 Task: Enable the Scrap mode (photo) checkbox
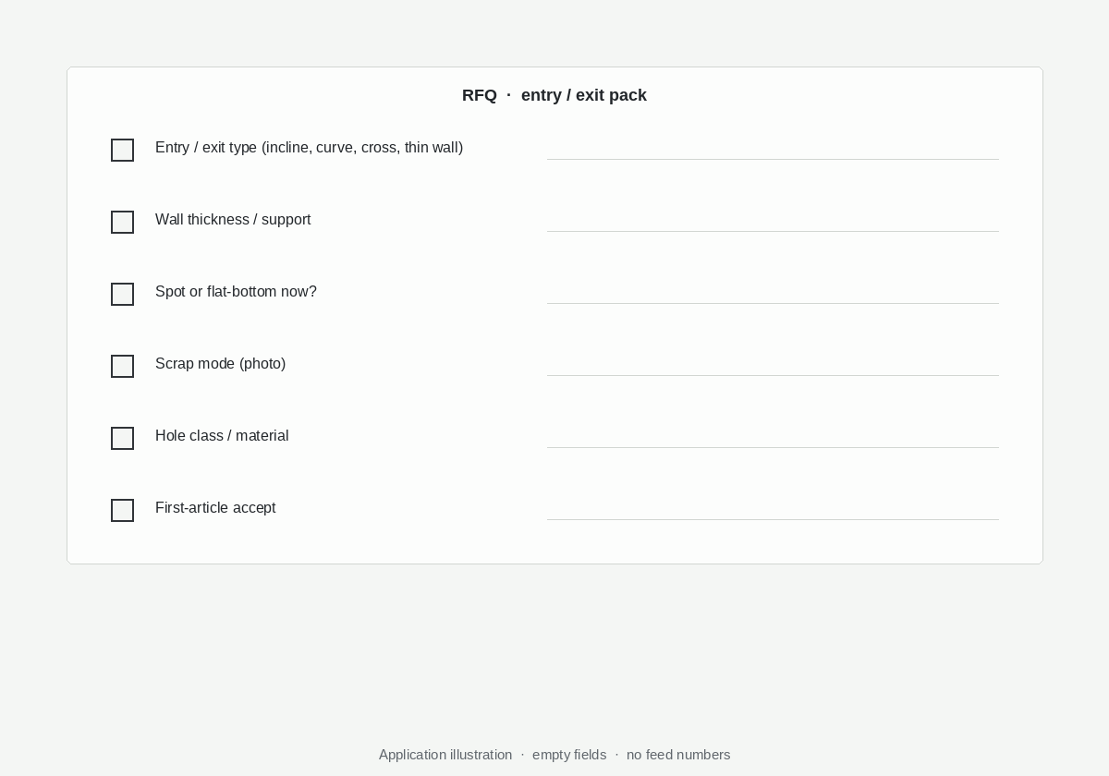(x=122, y=366)
